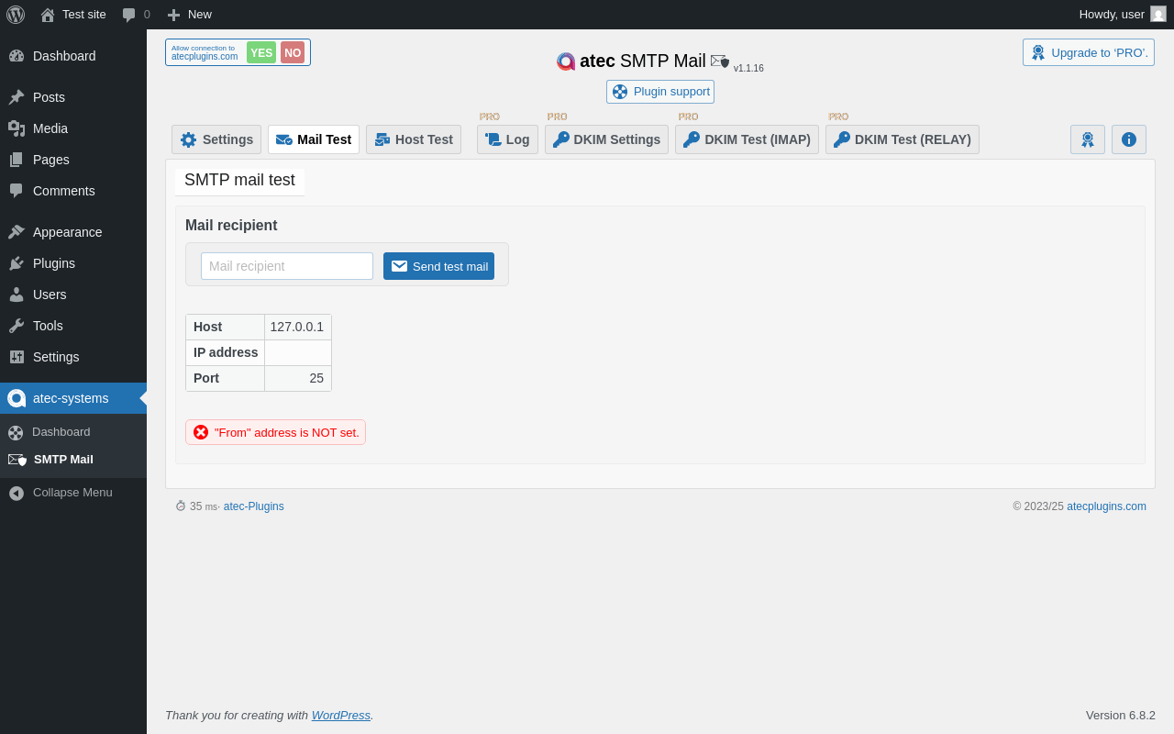Focus the Mail recipient input field
This screenshot has width=1174, height=734.
click(x=287, y=266)
